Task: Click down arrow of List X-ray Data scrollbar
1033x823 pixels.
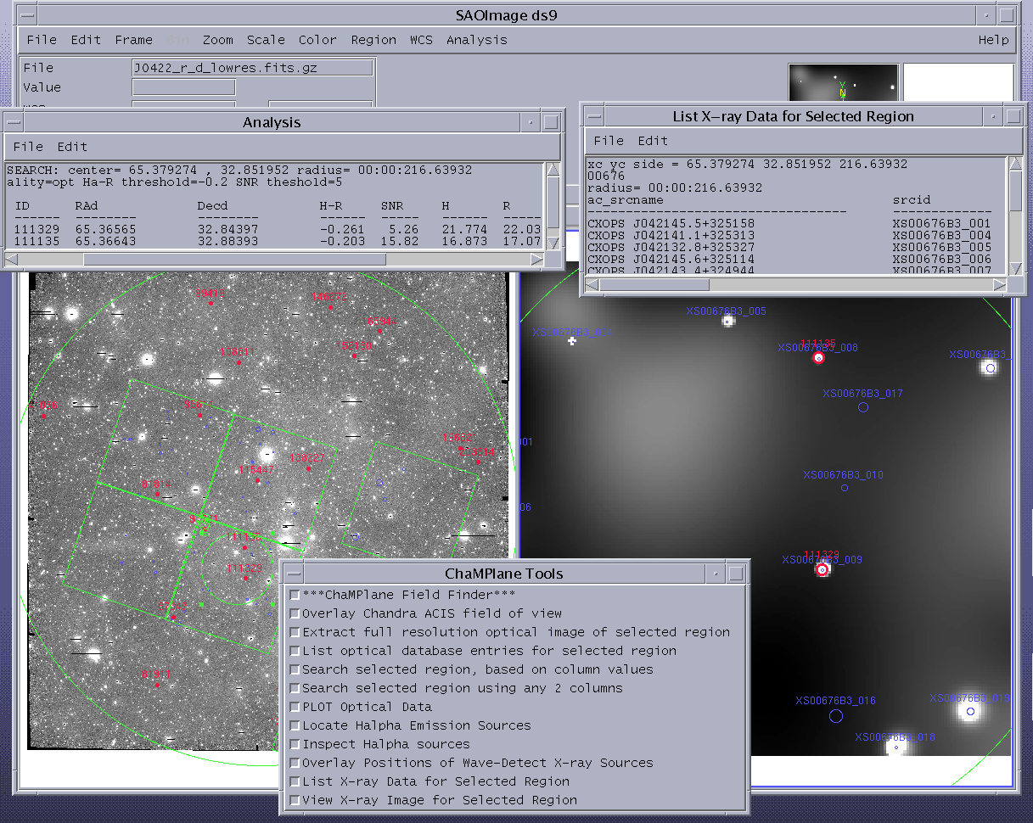Action: [1016, 268]
